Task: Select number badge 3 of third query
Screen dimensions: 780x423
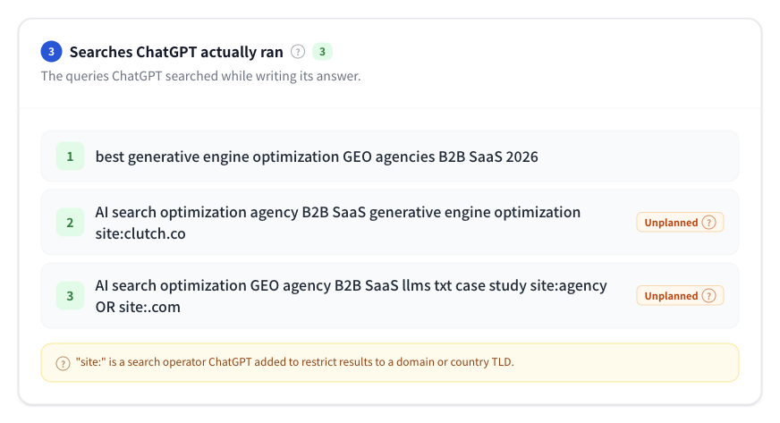Action: 70,296
